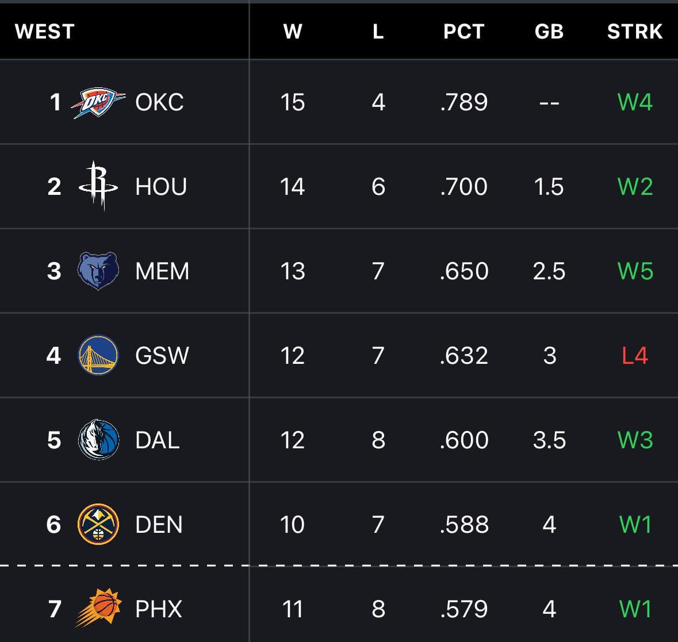Click the MEM team name
The image size is (678, 642).
(162, 271)
